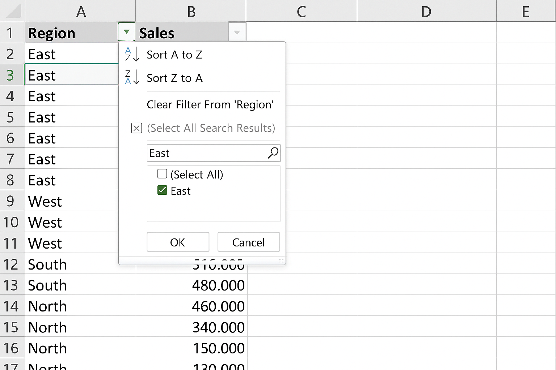
Task: Select the 150.000 sales cell
Action: pos(191,348)
